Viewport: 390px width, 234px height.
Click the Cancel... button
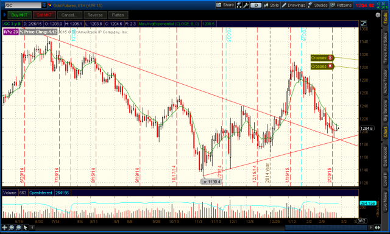pyautogui.click(x=69, y=15)
